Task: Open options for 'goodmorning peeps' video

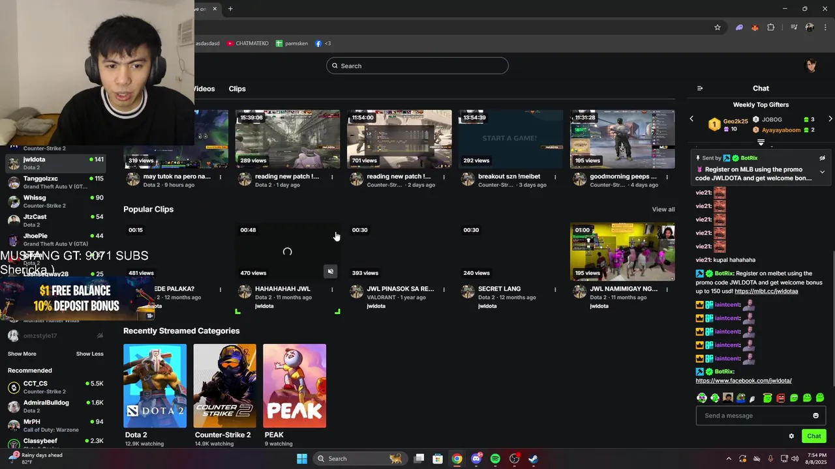Action: (667, 177)
